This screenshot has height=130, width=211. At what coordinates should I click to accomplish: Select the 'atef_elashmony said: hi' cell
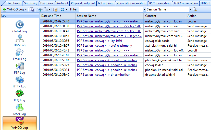coord(165,46)
